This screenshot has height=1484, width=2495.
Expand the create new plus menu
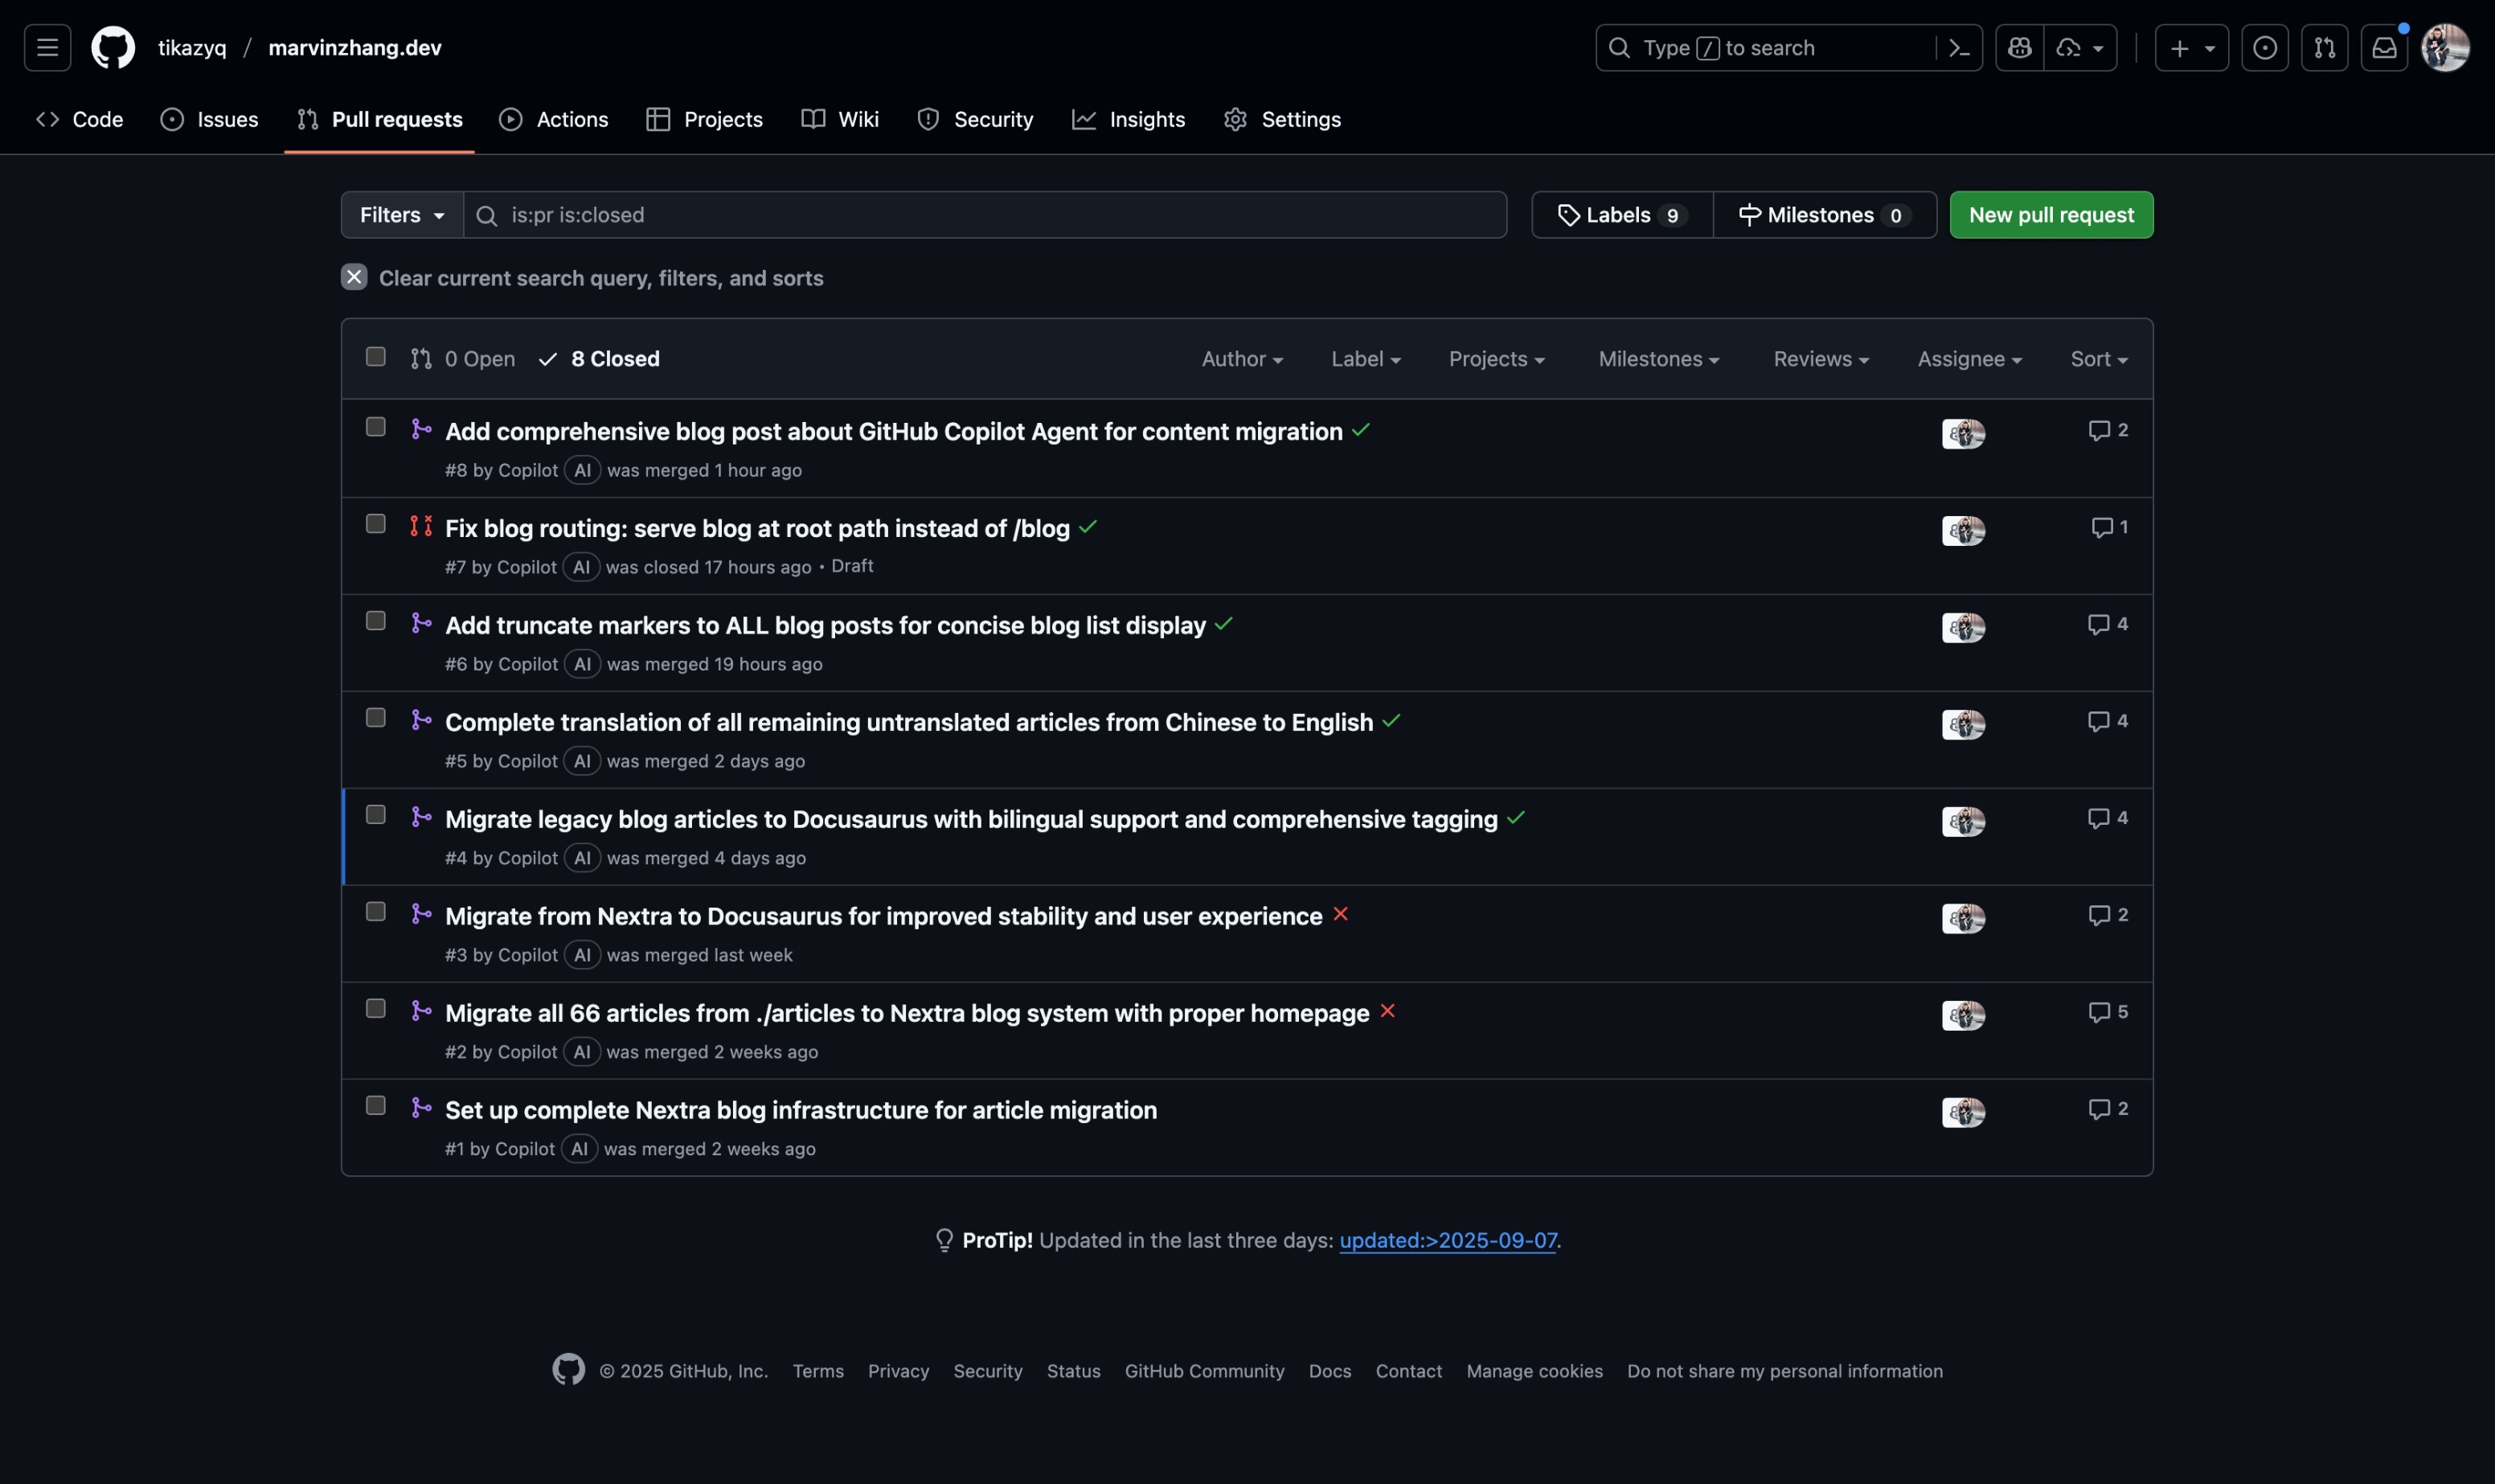click(2191, 47)
